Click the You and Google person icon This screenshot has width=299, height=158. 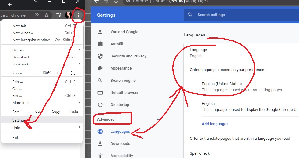click(100, 32)
